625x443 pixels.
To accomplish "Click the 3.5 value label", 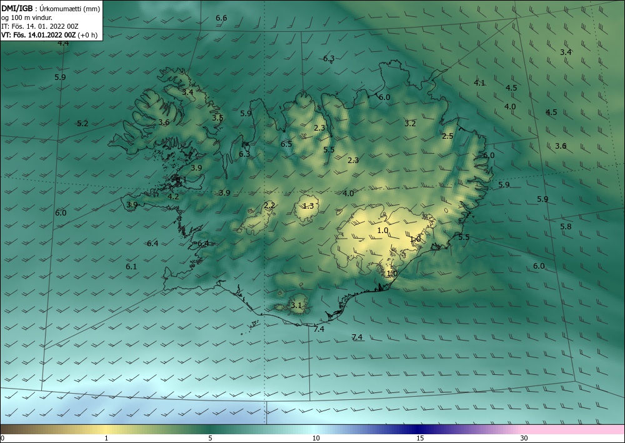I will point(217,118).
